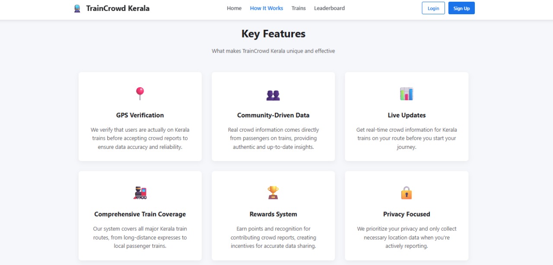Click the Privacy Focused card heading

point(407,214)
